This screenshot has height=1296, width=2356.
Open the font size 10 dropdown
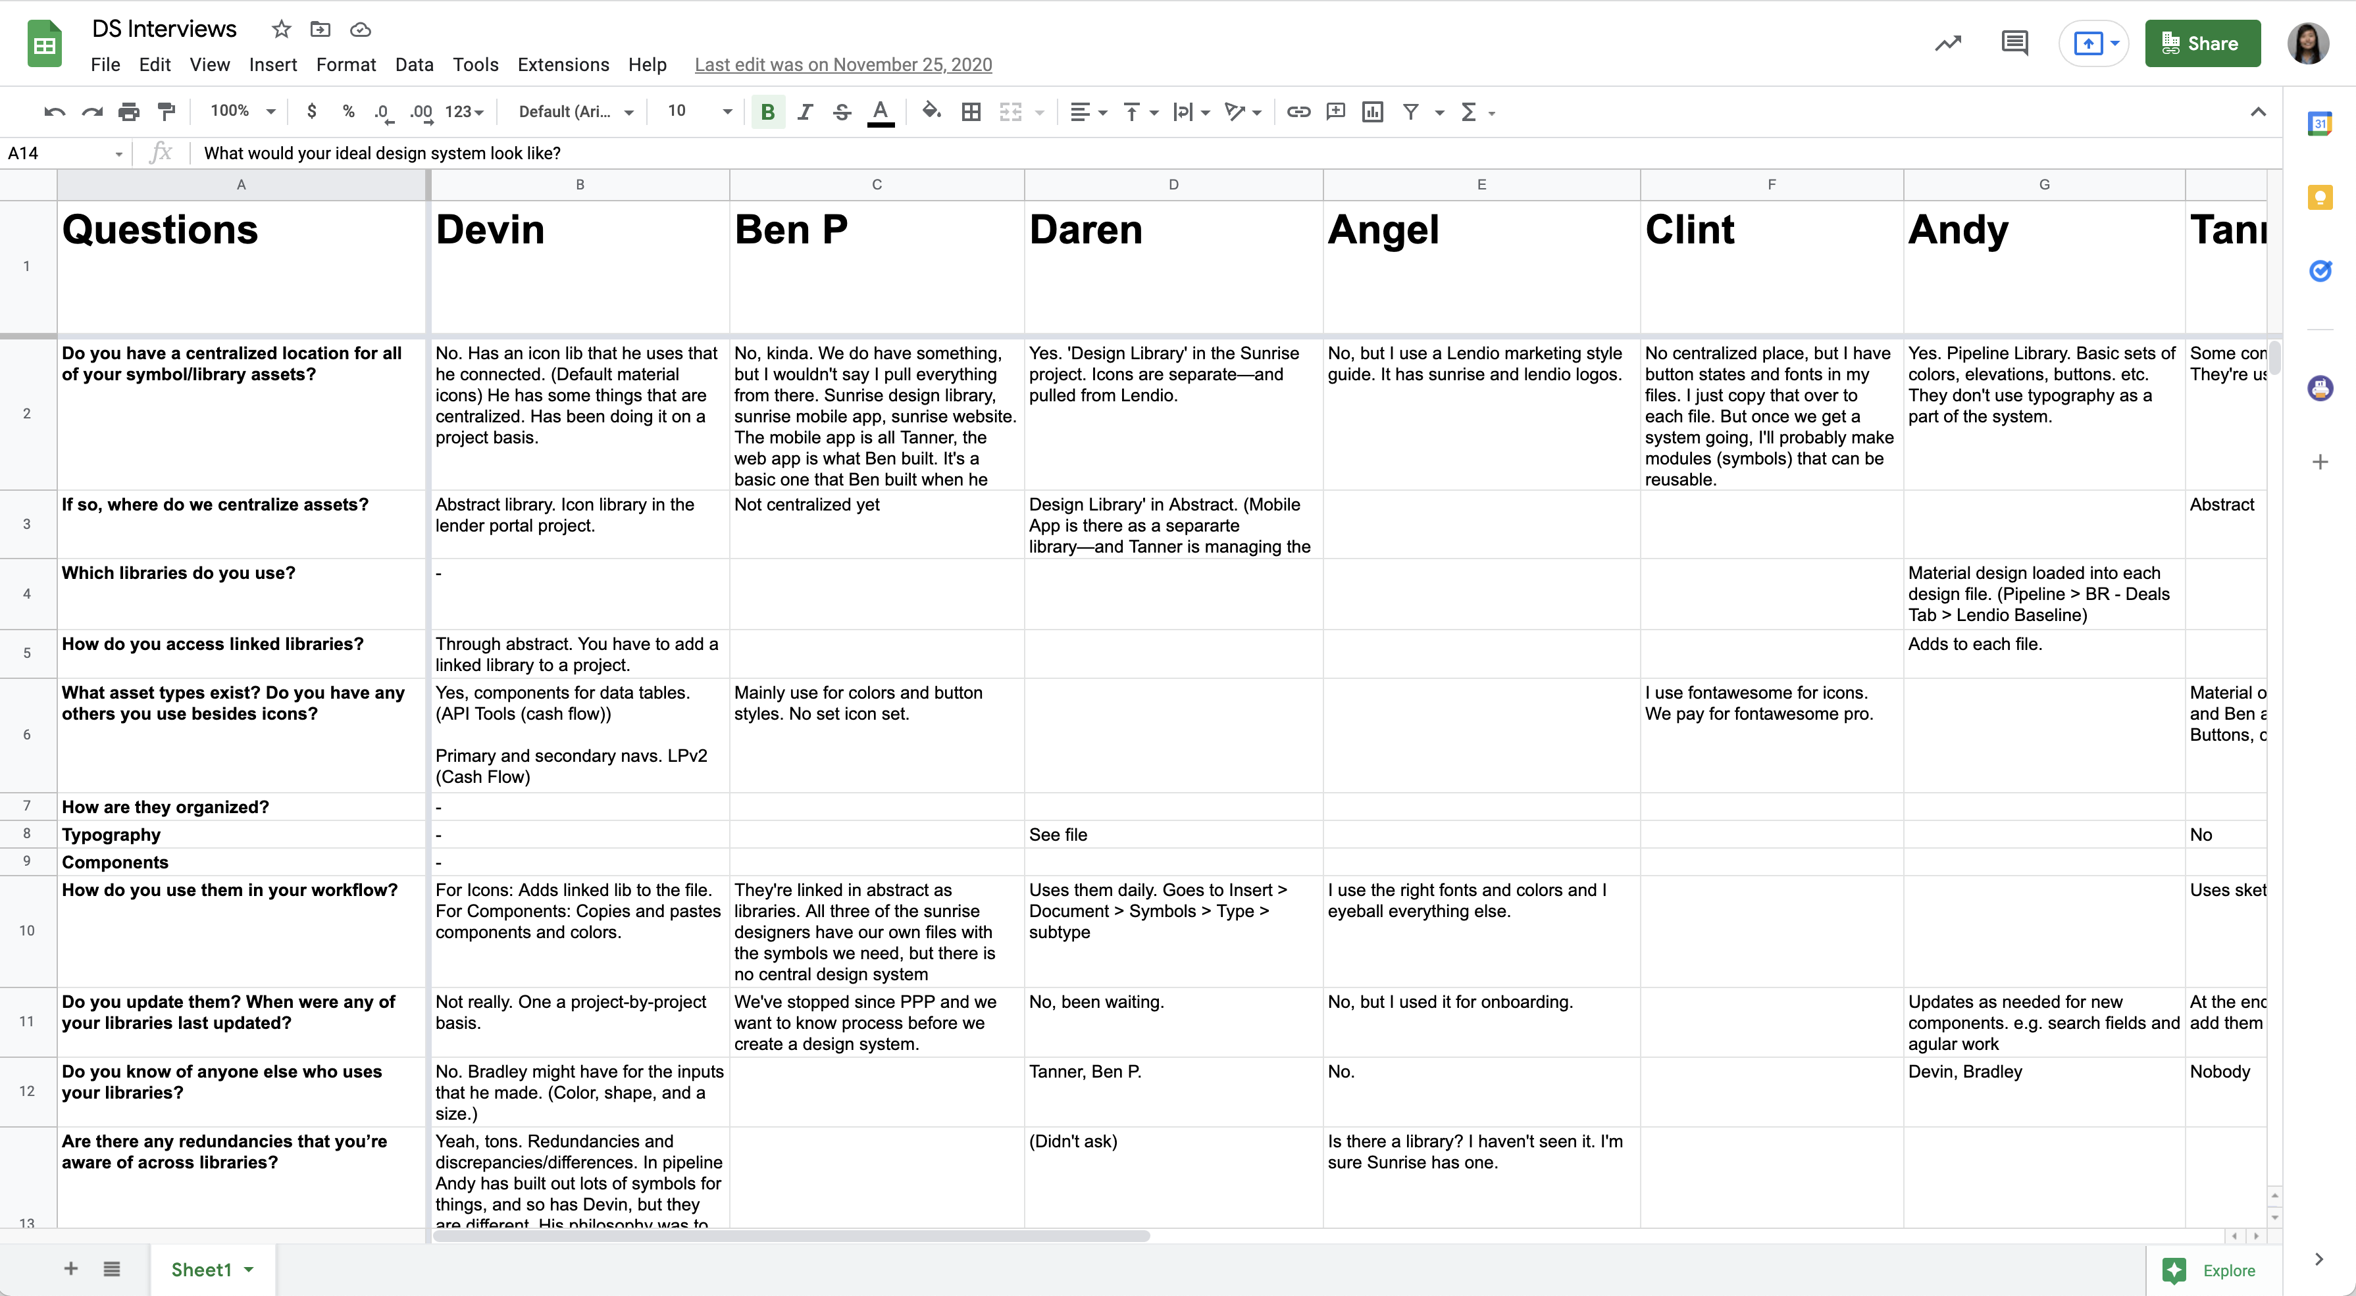point(700,111)
